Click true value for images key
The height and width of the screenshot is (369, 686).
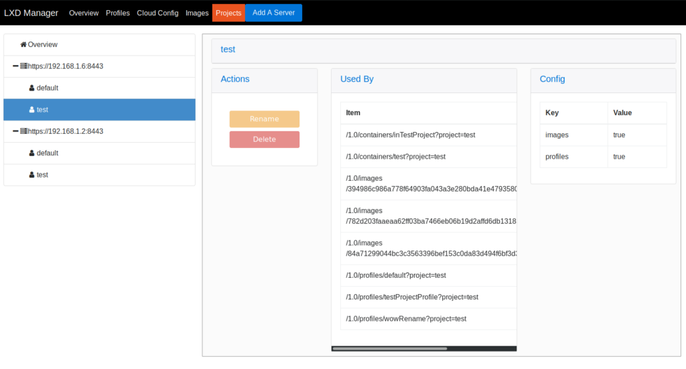(637, 135)
